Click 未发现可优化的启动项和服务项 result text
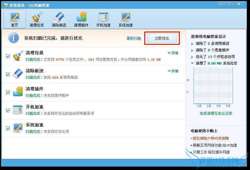This screenshot has width=250, height=170. click(x=69, y=114)
